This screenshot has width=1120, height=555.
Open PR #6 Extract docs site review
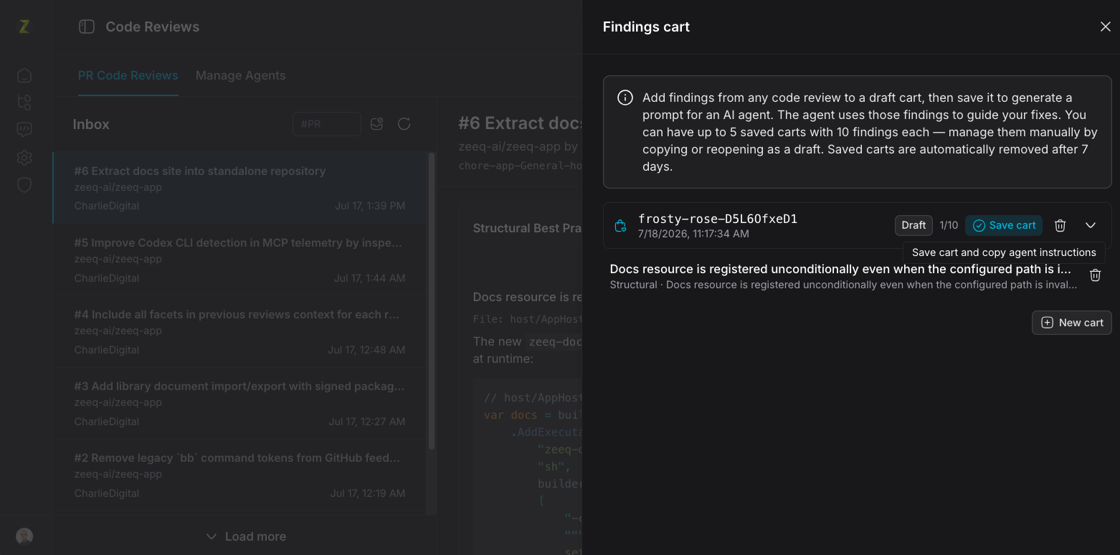coord(239,188)
